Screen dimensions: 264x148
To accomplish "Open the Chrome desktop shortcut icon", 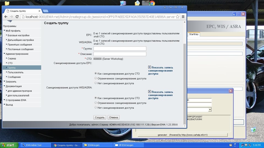I will [152, 3].
